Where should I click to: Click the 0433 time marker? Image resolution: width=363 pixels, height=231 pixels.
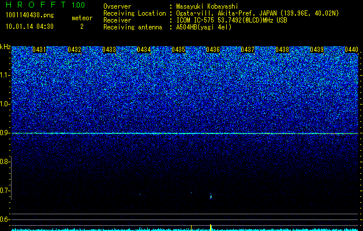pyautogui.click(x=109, y=50)
